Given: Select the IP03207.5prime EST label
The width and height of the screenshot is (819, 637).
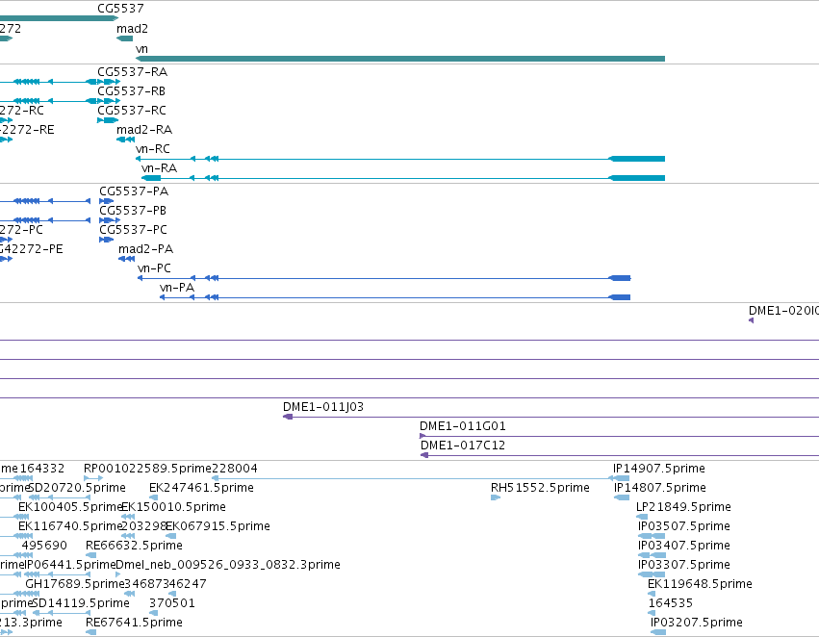Looking at the screenshot, I should pos(697,623).
